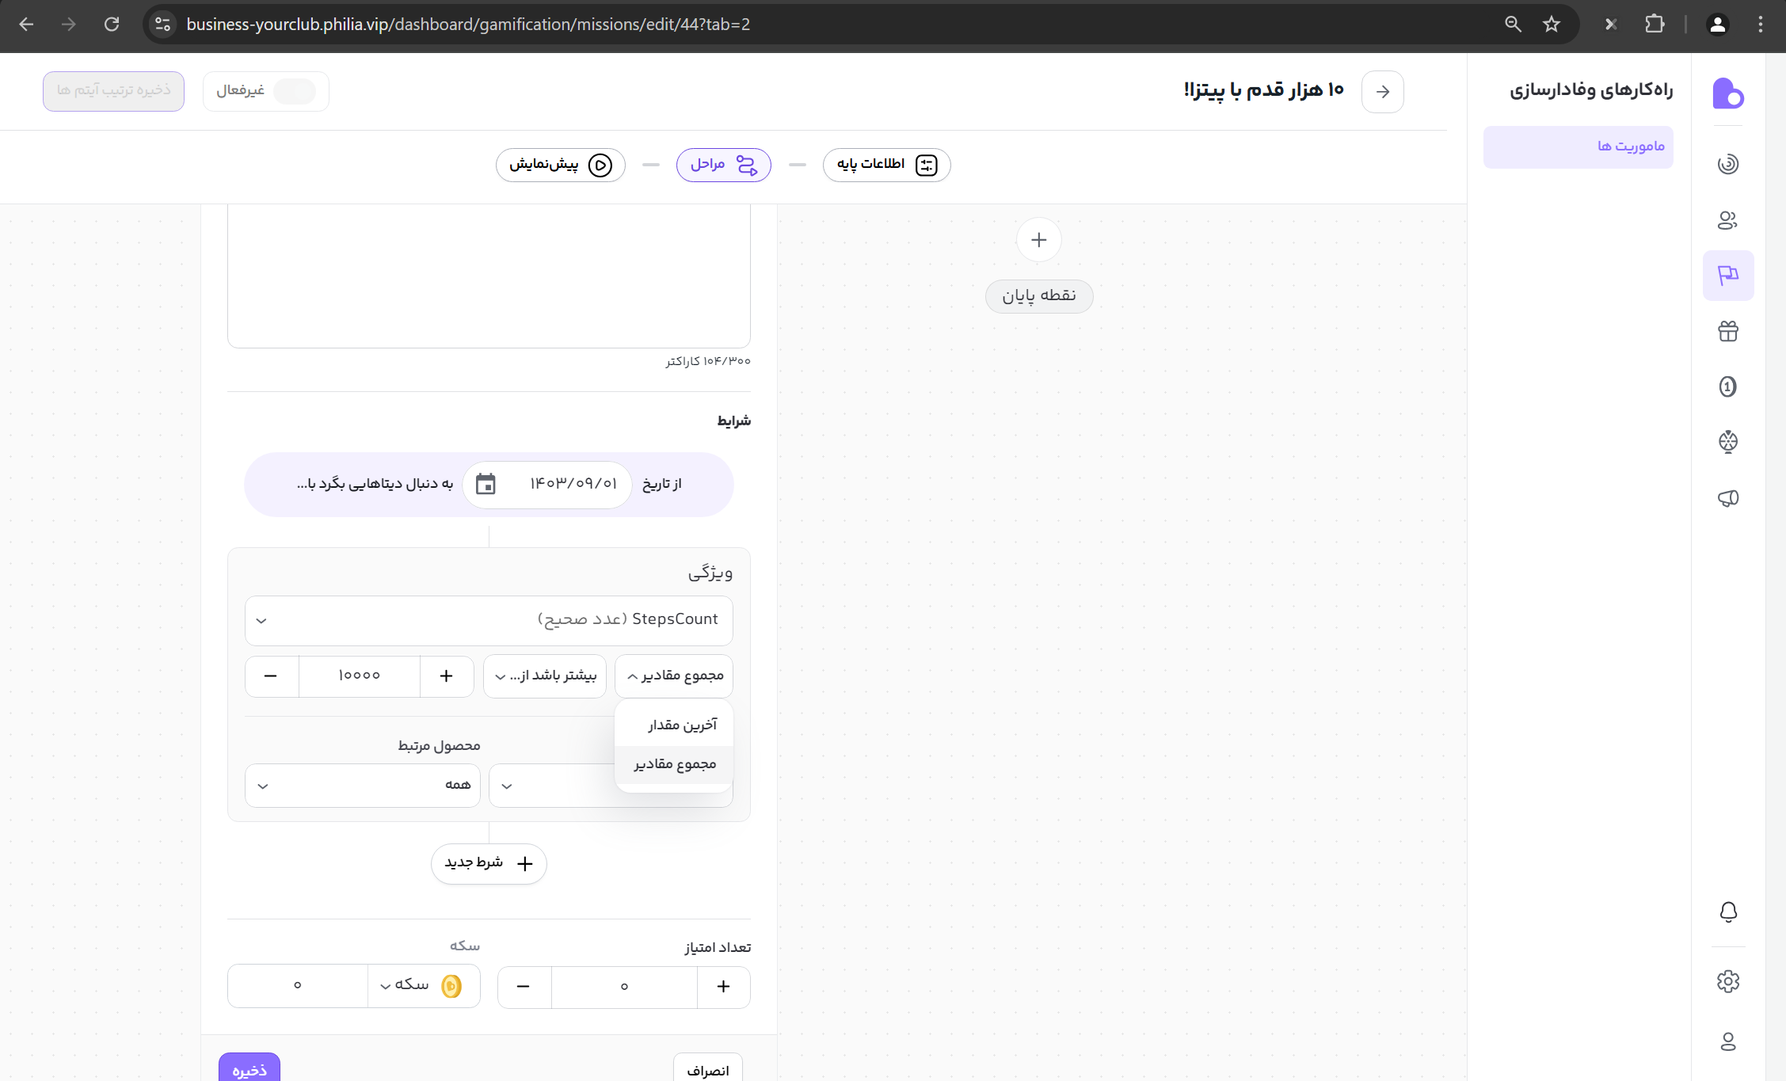Toggle the غیرفعال activation switch
The width and height of the screenshot is (1786, 1081).
pyautogui.click(x=294, y=91)
